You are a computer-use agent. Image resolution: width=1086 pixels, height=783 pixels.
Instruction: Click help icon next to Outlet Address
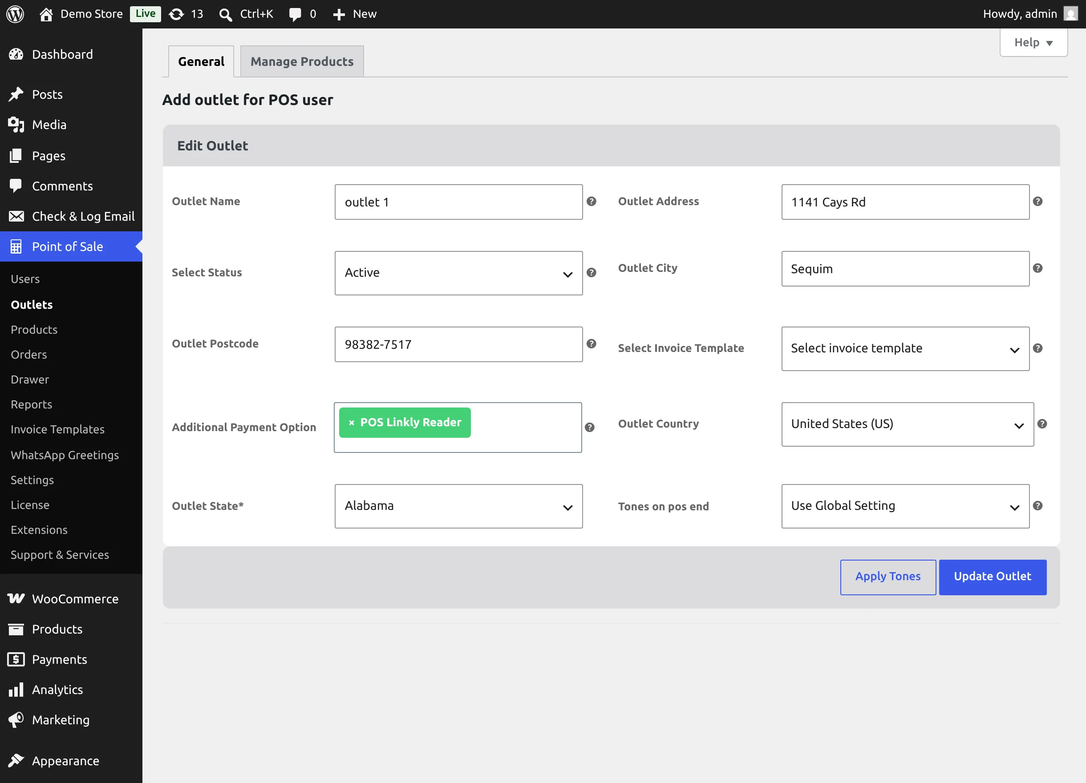[x=1037, y=202]
